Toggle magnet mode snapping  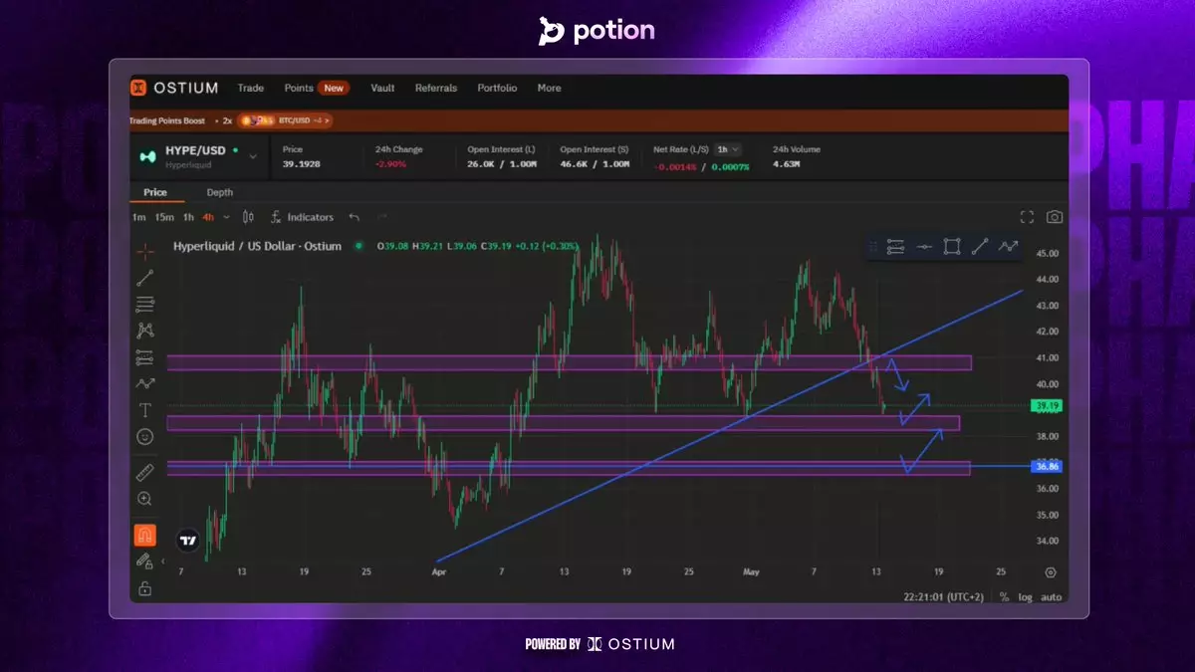pyautogui.click(x=145, y=536)
